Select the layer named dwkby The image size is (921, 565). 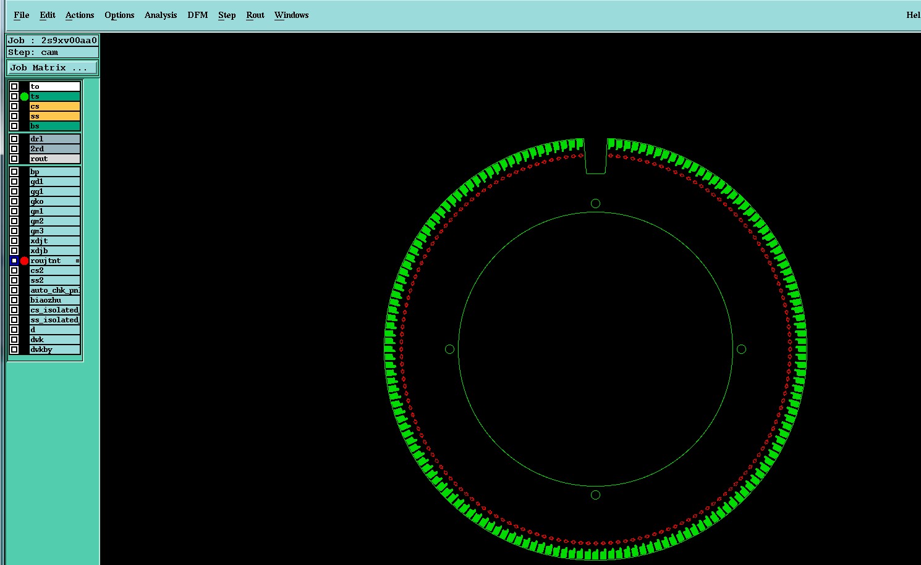click(x=55, y=349)
